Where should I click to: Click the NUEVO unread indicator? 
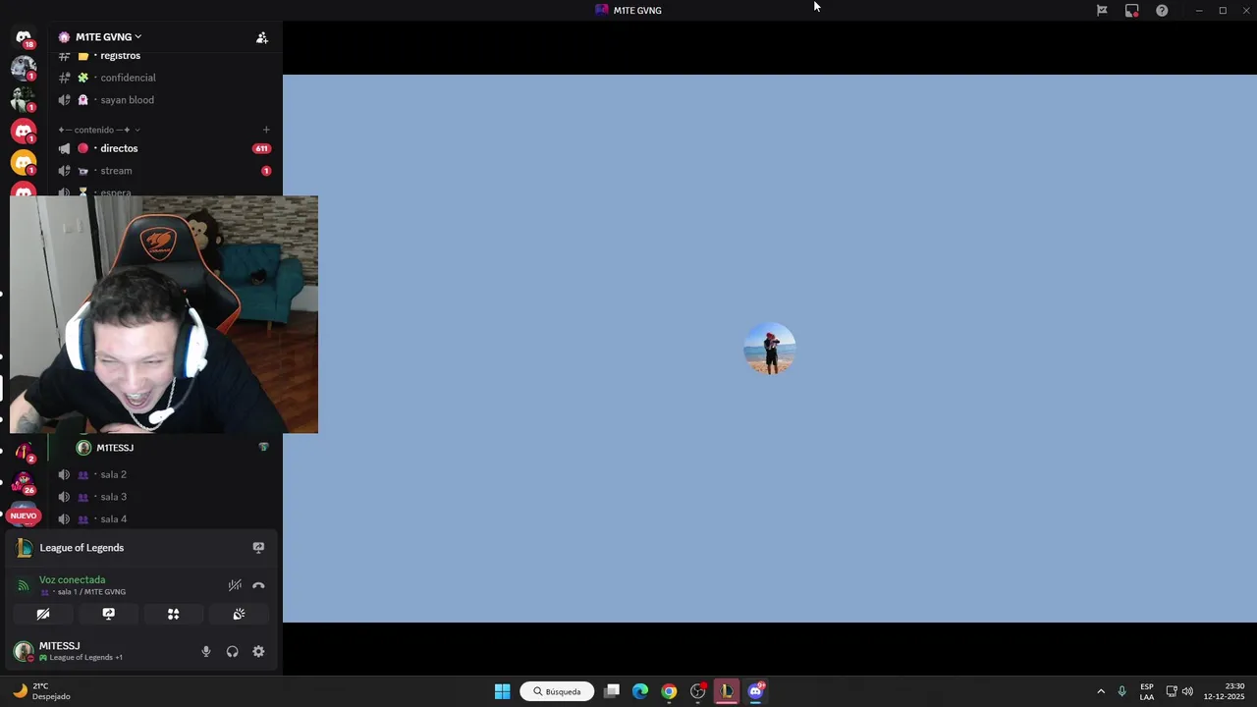pyautogui.click(x=24, y=516)
